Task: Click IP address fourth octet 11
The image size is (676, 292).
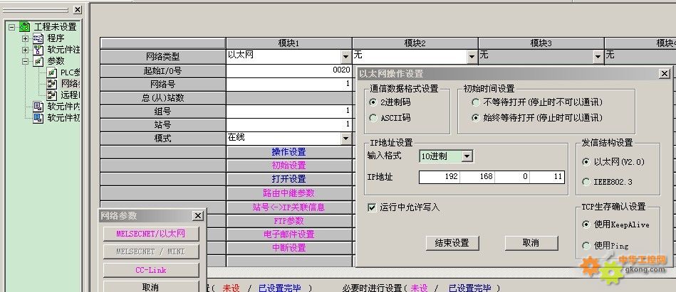Action: pos(546,177)
